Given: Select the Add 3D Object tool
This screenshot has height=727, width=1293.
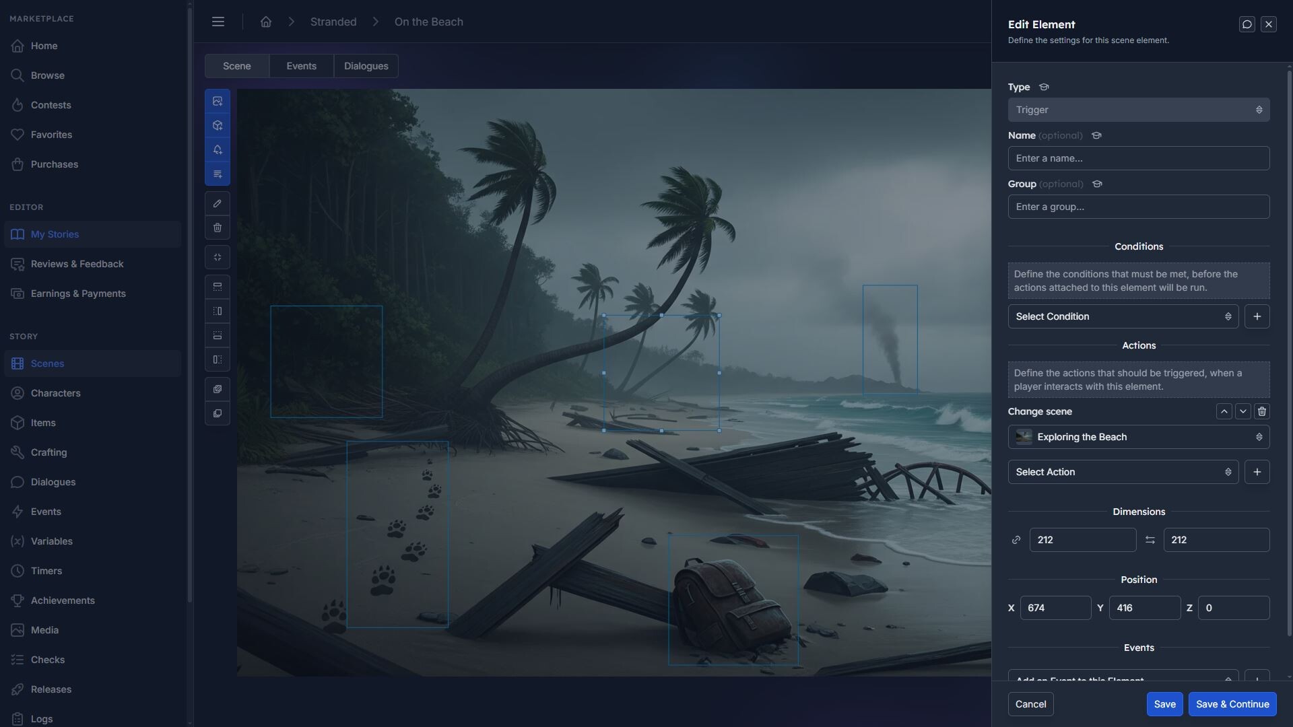Looking at the screenshot, I should (217, 125).
